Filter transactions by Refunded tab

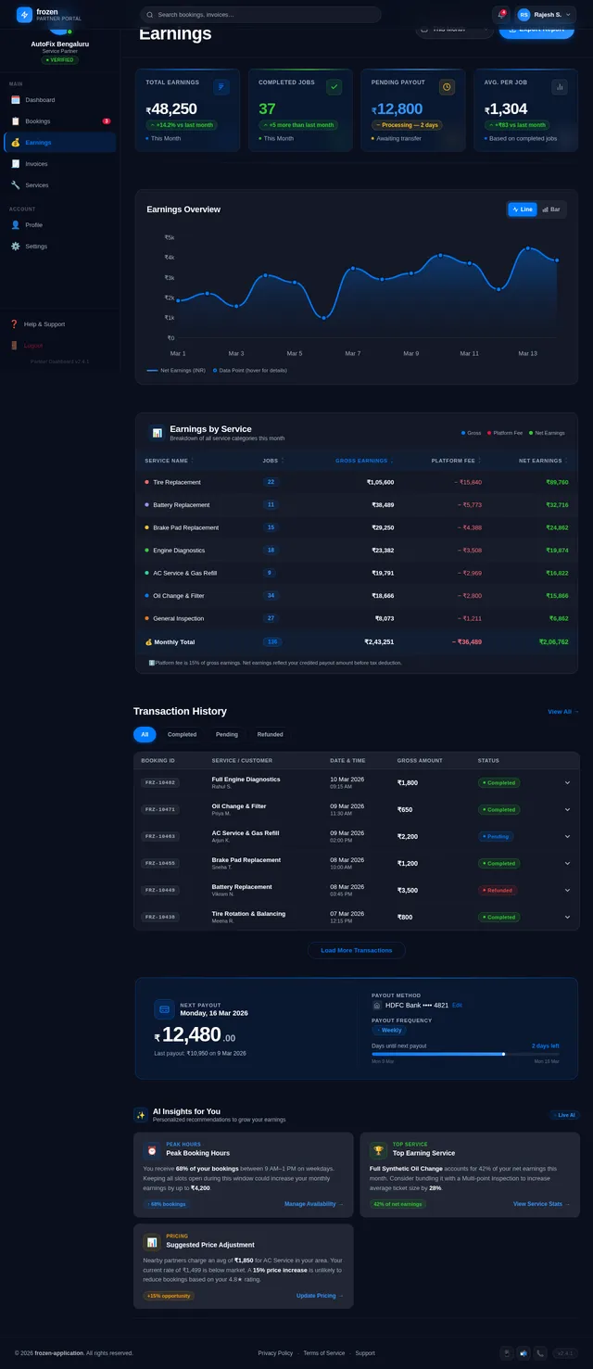tap(270, 734)
